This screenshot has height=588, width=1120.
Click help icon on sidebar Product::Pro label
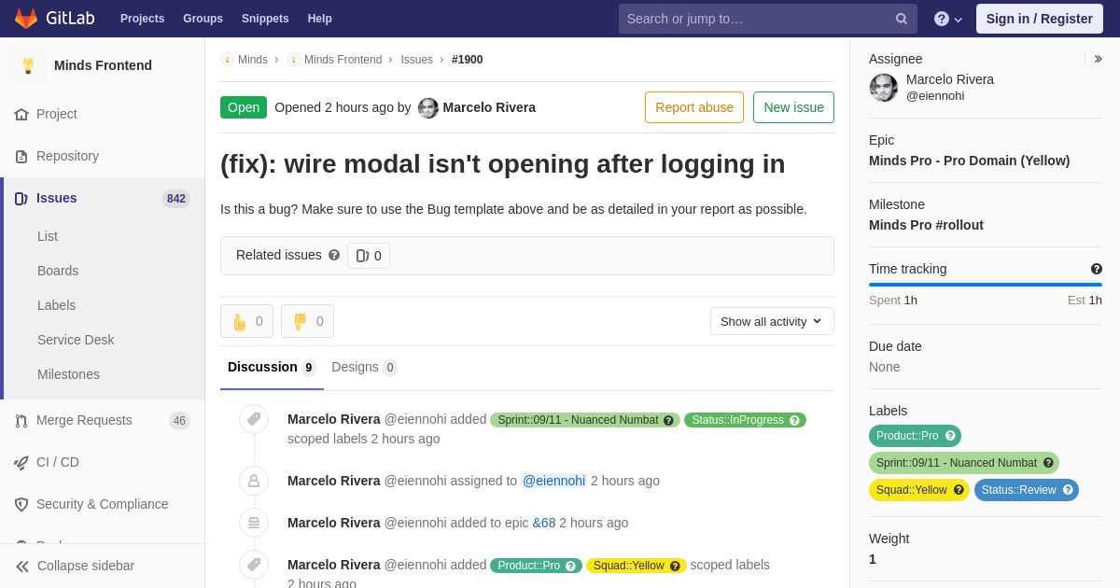(x=950, y=436)
